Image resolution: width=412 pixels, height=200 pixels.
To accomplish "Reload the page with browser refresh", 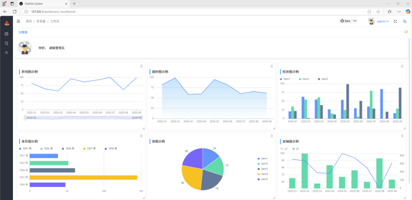I will (x=15, y=12).
